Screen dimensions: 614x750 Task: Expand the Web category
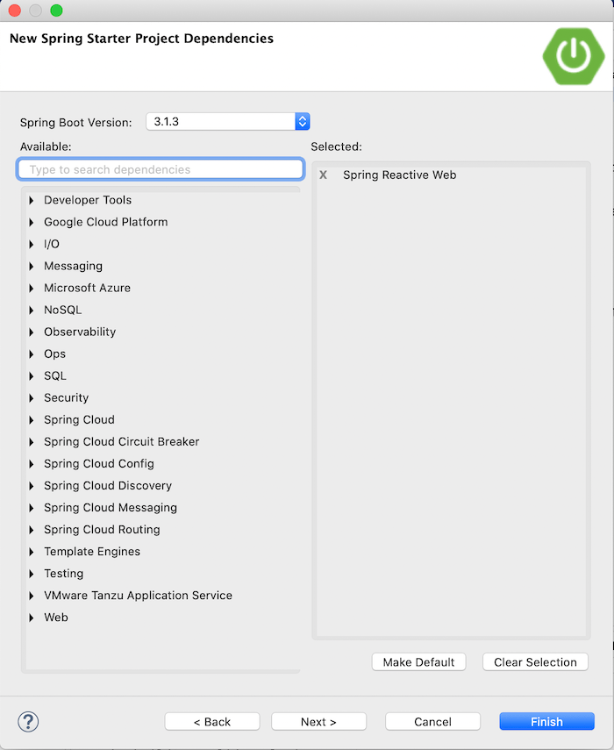[x=33, y=617]
